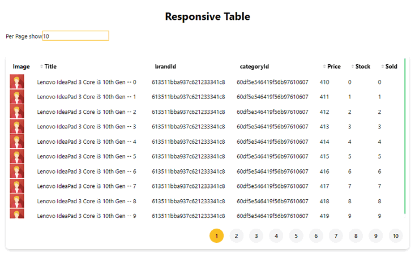Sort table by Stock column icon
415x270 pixels.
point(352,66)
